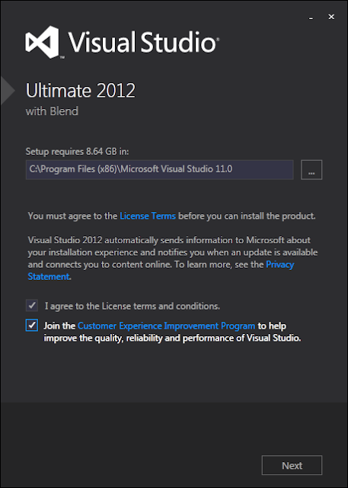Toggle agree to License terms checkbox
Viewport: 348px width, 488px height.
(x=32, y=306)
